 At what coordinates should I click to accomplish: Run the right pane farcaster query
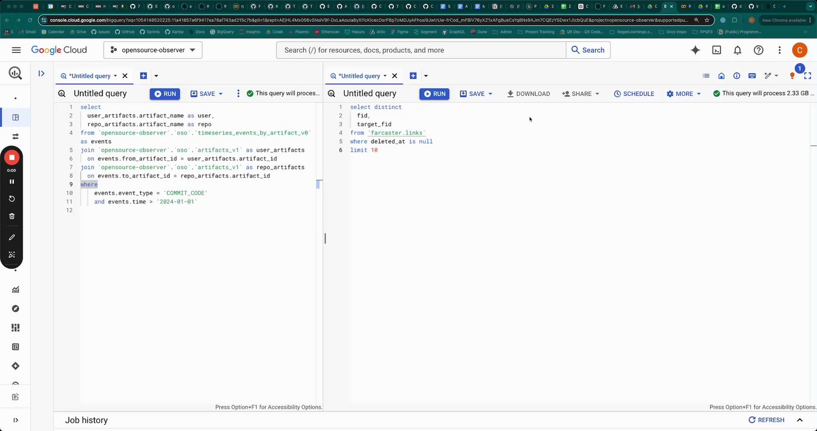[435, 94]
